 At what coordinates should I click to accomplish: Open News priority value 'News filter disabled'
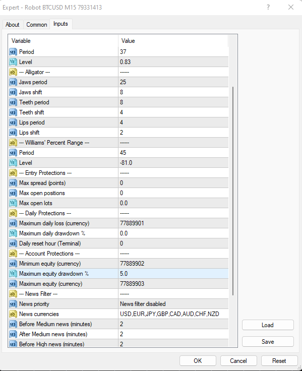[173, 304]
